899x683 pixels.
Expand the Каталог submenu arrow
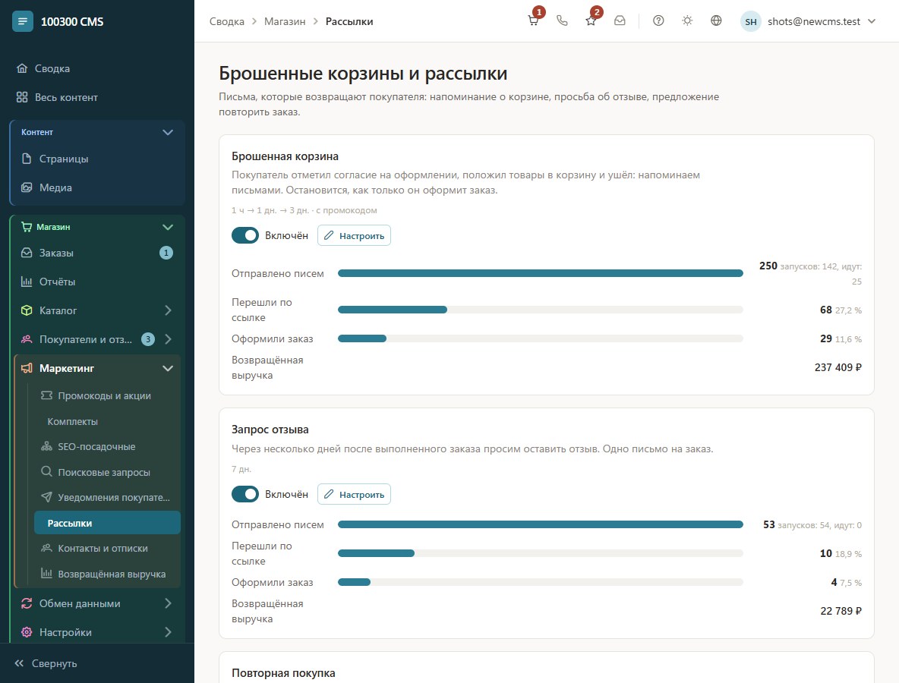click(x=167, y=310)
